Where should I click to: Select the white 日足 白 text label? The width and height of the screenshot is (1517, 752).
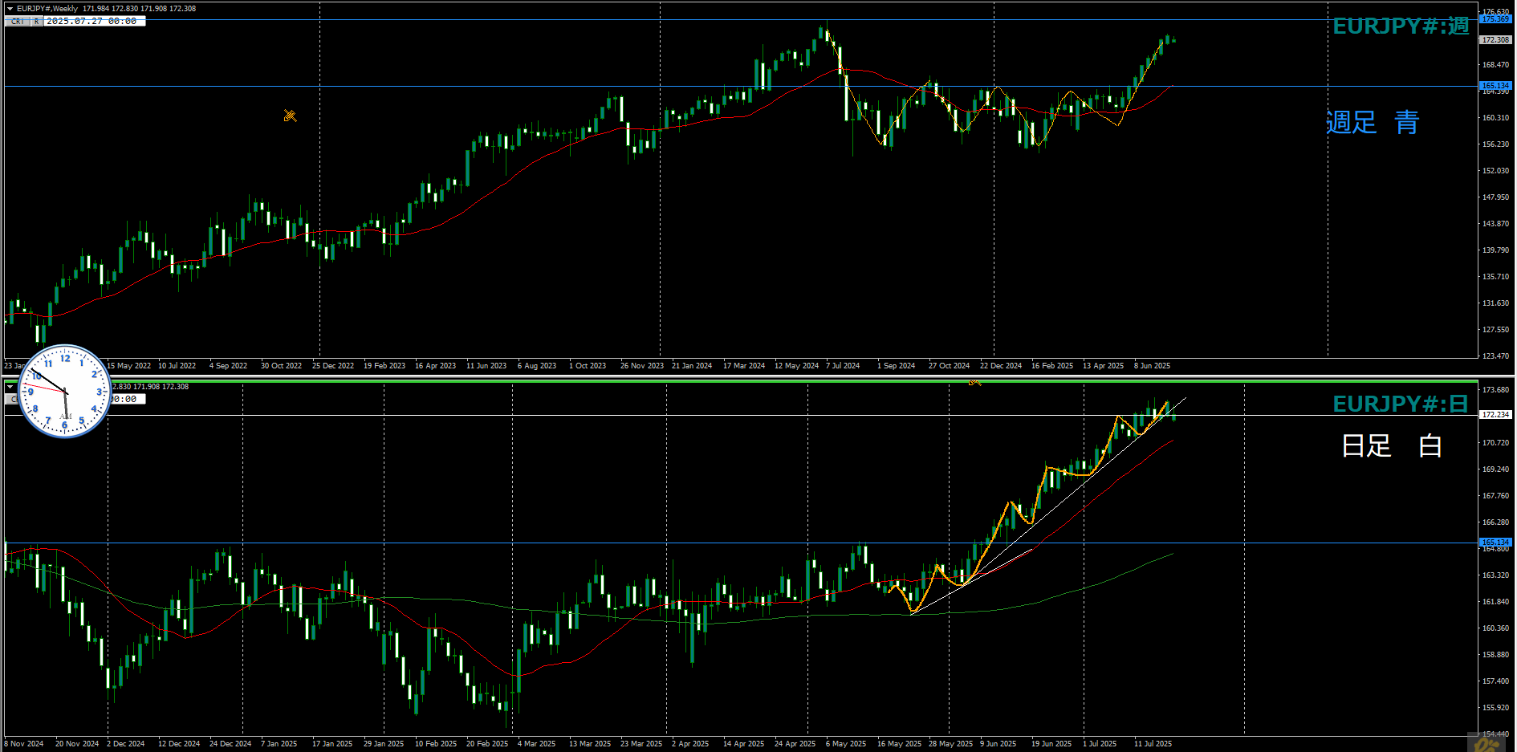pos(1392,445)
